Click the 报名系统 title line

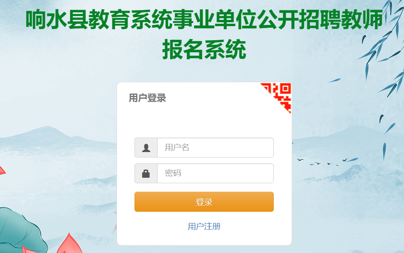pos(204,49)
